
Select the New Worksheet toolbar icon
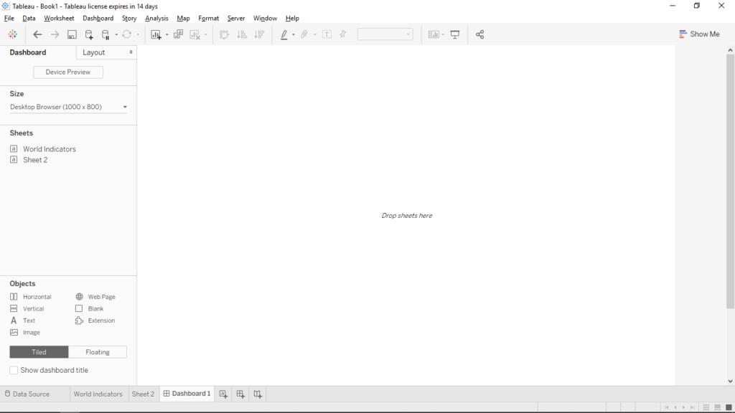pyautogui.click(x=157, y=34)
